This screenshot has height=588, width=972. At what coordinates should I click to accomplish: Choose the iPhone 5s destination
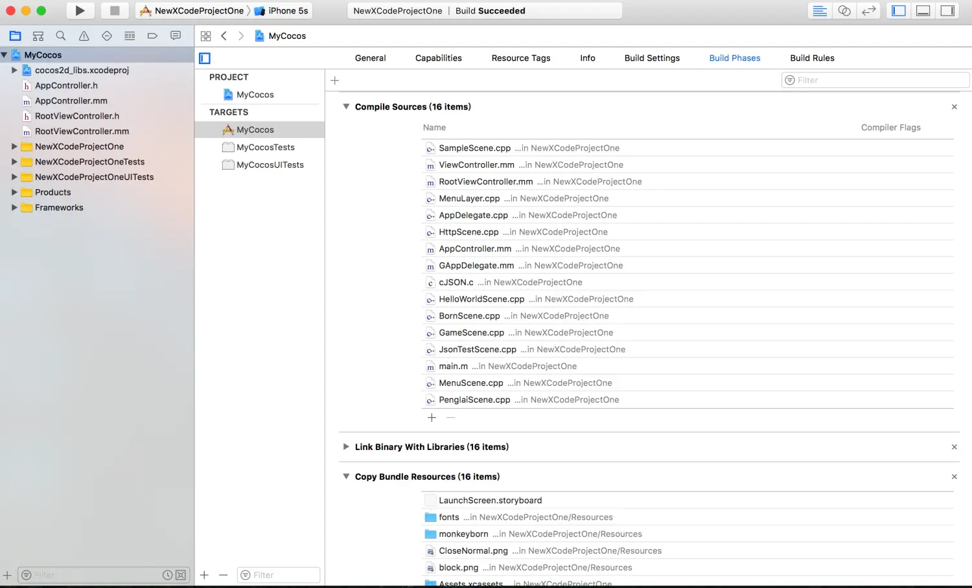click(x=282, y=10)
